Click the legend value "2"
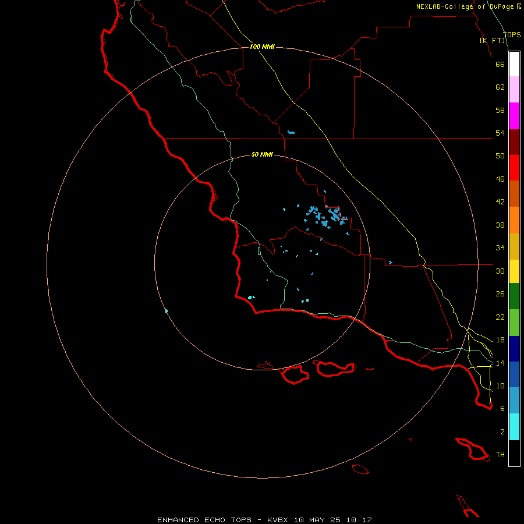 tap(502, 432)
